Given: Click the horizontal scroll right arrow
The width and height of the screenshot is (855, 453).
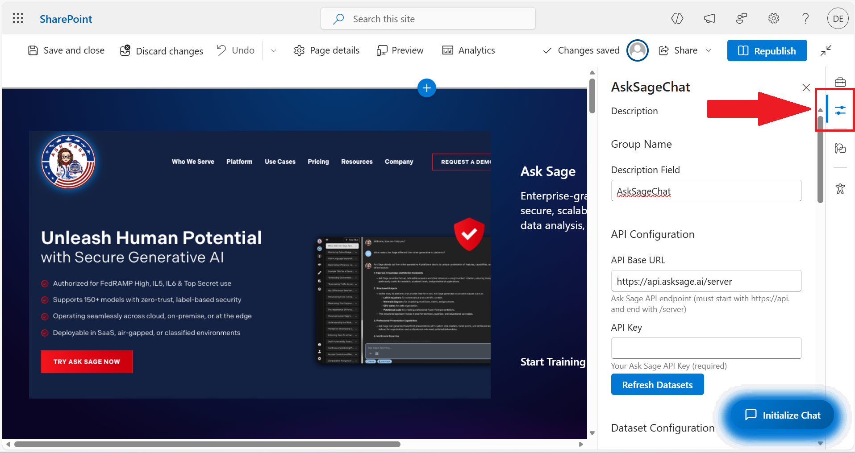Looking at the screenshot, I should point(581,444).
